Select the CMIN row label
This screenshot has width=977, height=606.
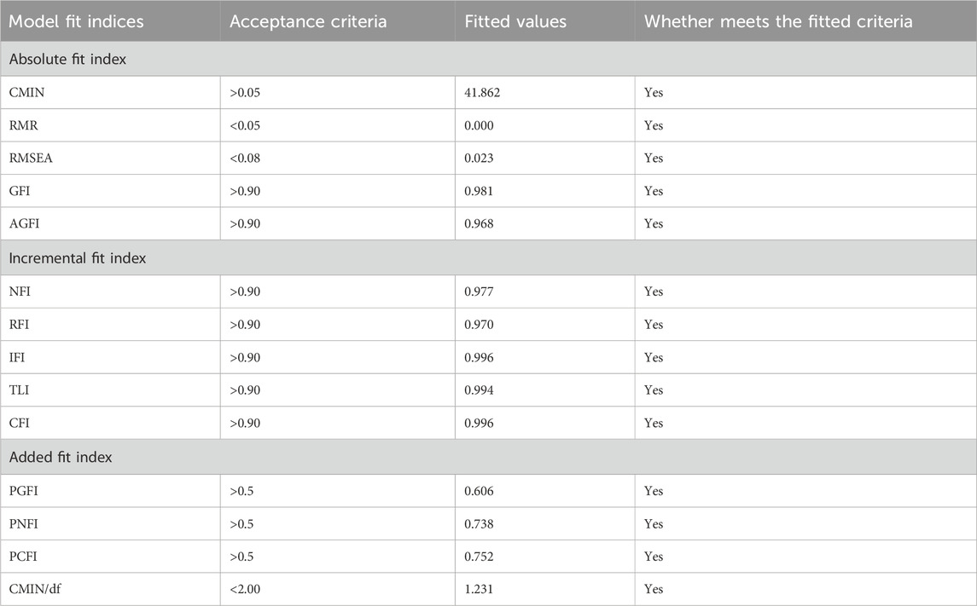point(26,93)
